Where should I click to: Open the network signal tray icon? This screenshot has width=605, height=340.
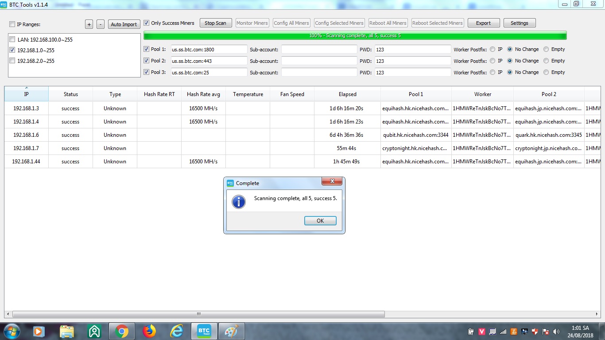point(503,332)
